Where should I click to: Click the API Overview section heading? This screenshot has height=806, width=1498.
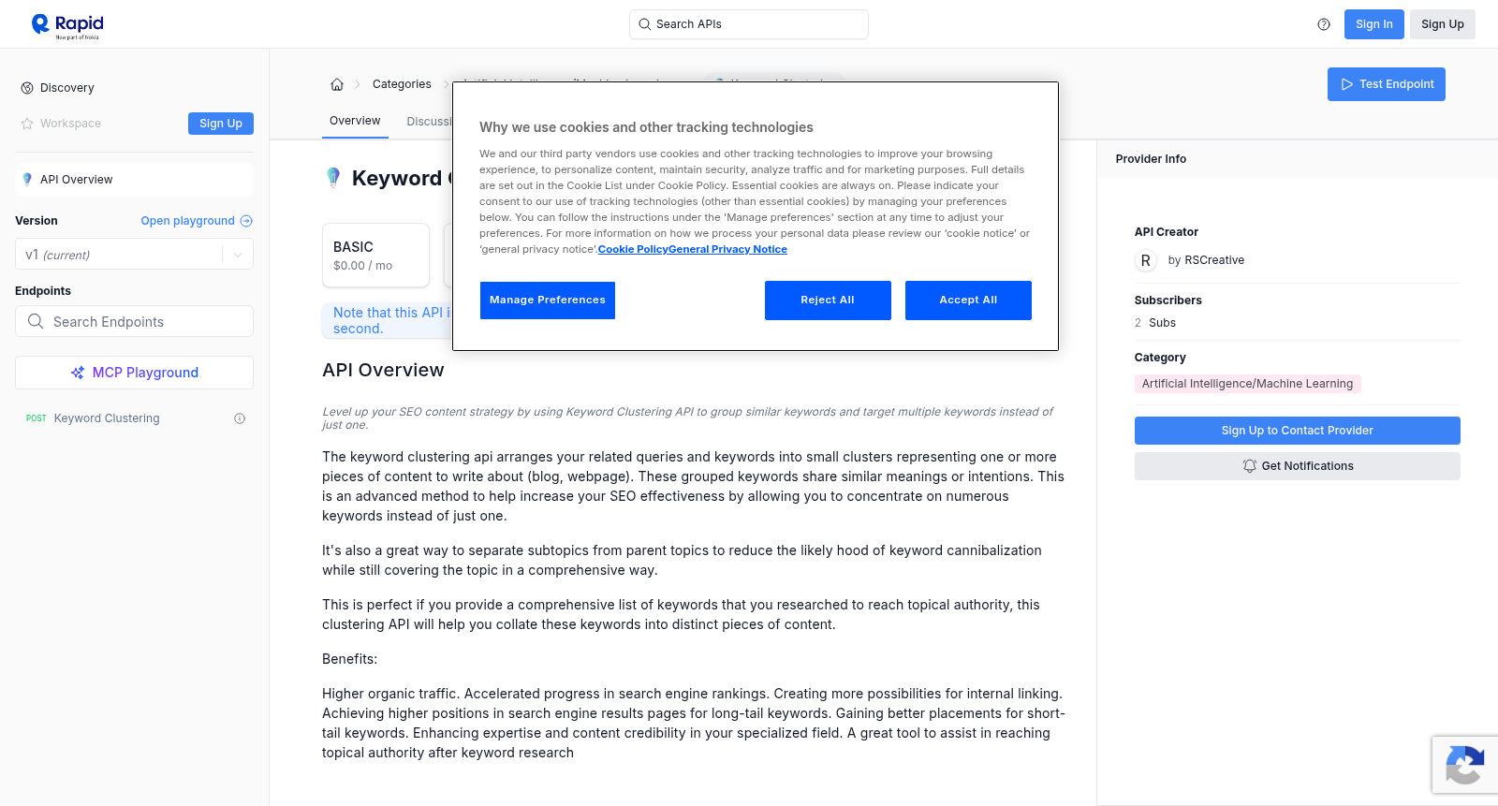383,370
